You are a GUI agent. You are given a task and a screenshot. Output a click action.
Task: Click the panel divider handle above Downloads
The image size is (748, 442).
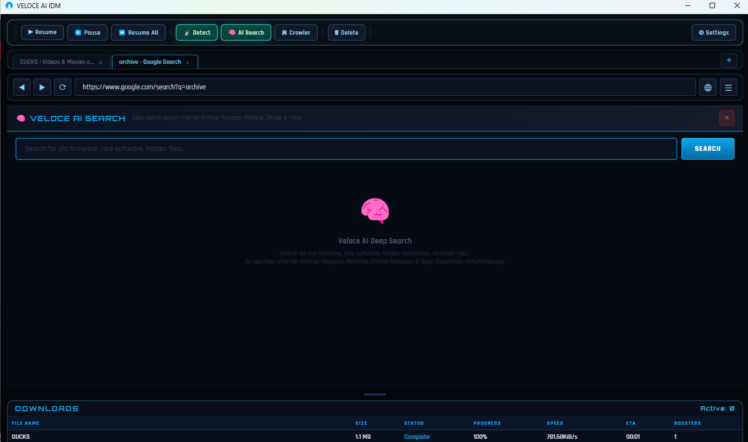pyautogui.click(x=375, y=394)
